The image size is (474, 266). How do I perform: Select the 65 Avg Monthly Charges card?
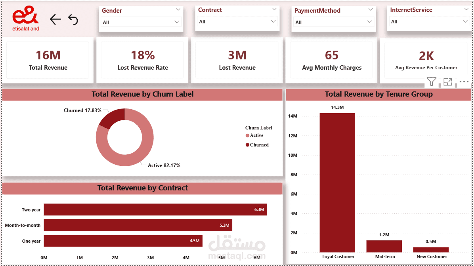coord(332,60)
